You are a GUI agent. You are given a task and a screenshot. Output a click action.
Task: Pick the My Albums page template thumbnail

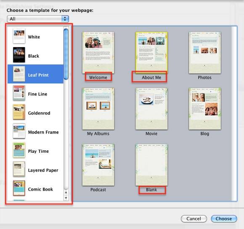tap(98, 109)
